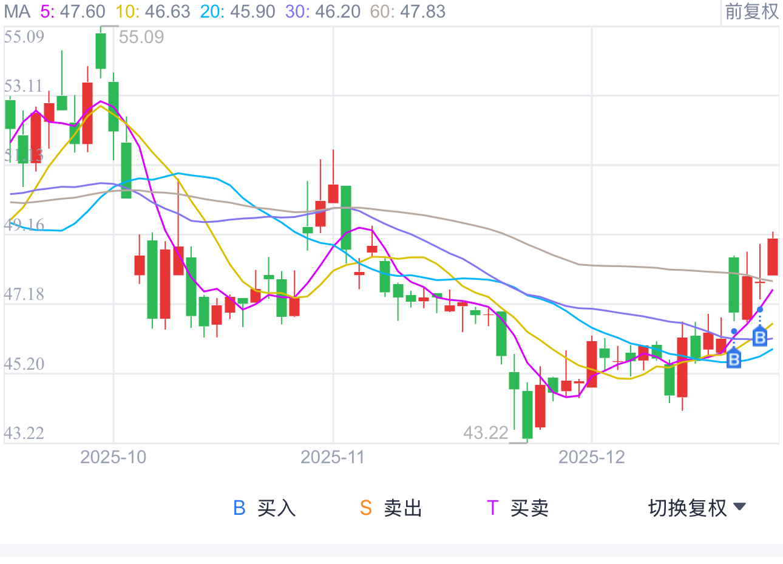Click the purple T icon beside 买卖

[492, 508]
